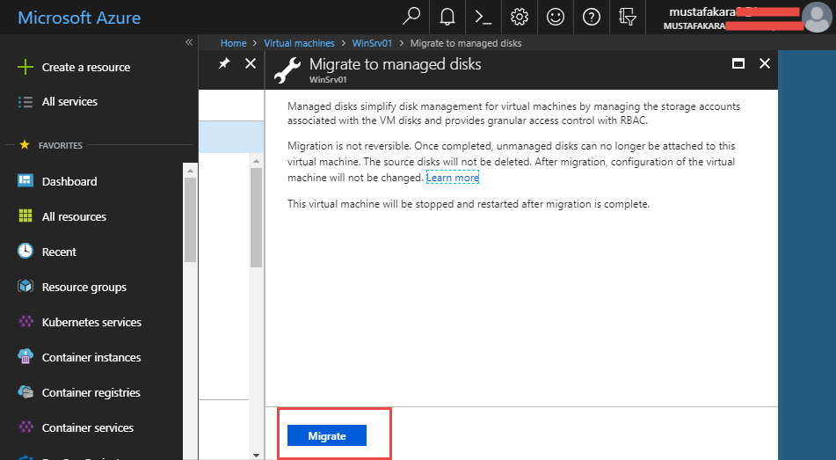836x460 pixels.
Task: Click the Create a resource plus icon
Action: click(25, 67)
